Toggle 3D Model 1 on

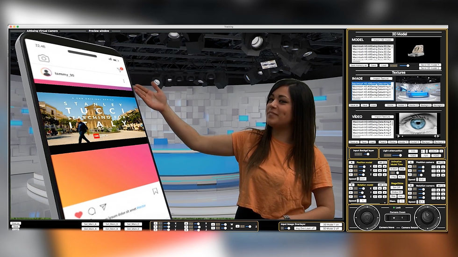point(331,225)
